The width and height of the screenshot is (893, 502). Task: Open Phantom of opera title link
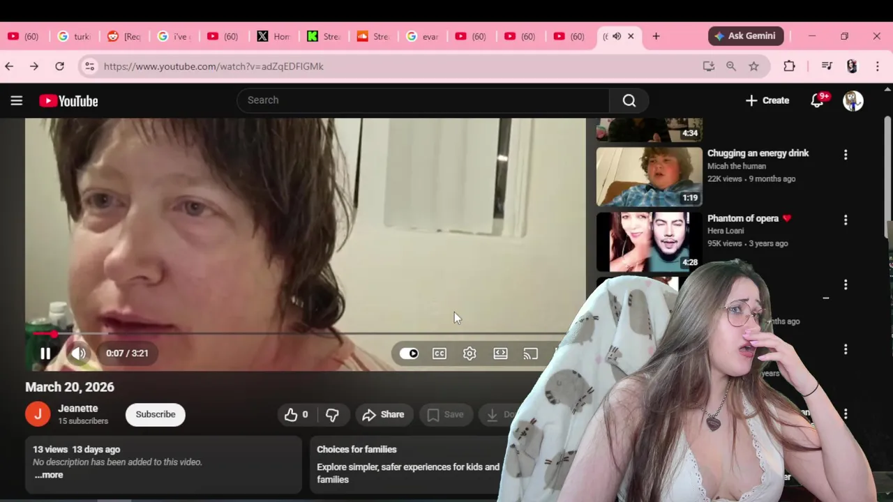pos(749,218)
